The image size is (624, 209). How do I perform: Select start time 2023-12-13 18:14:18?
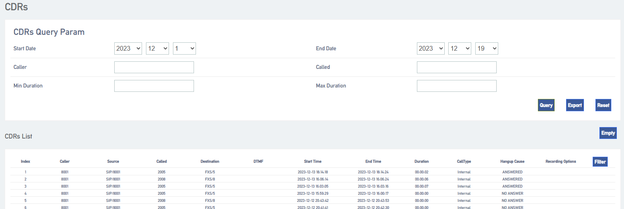click(x=313, y=172)
